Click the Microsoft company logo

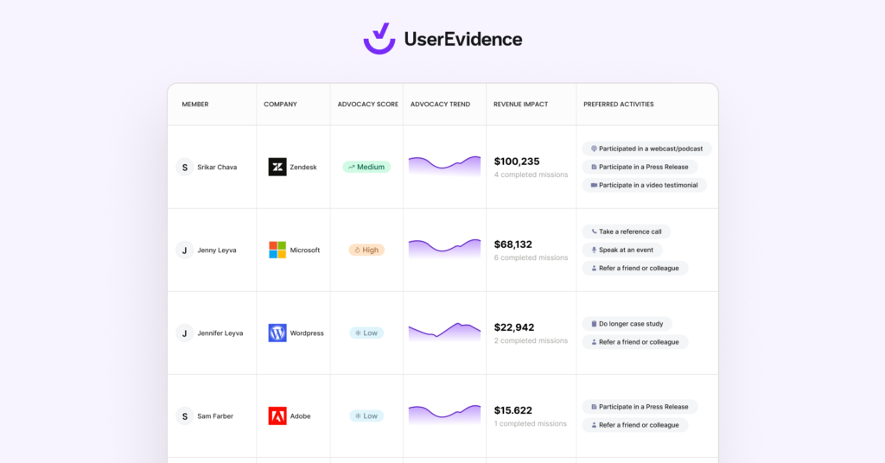[277, 250]
